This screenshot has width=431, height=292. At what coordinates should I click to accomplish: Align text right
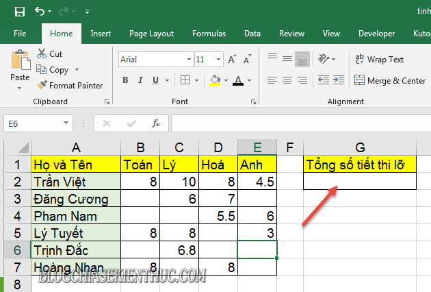pyautogui.click(x=302, y=80)
